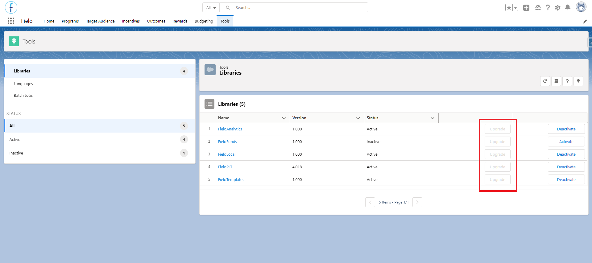Click Upgrade for FieloFunds

click(x=498, y=142)
